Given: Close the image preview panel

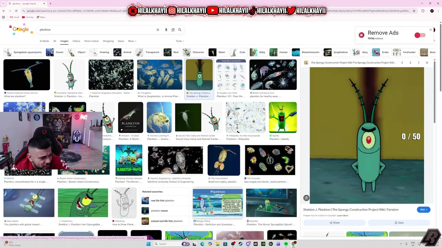Looking at the screenshot, I should [x=427, y=63].
